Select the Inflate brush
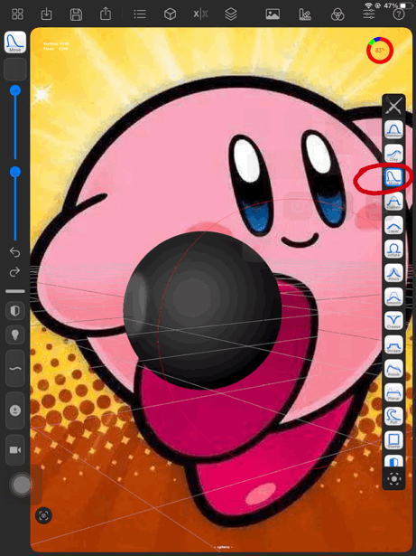 (393, 249)
